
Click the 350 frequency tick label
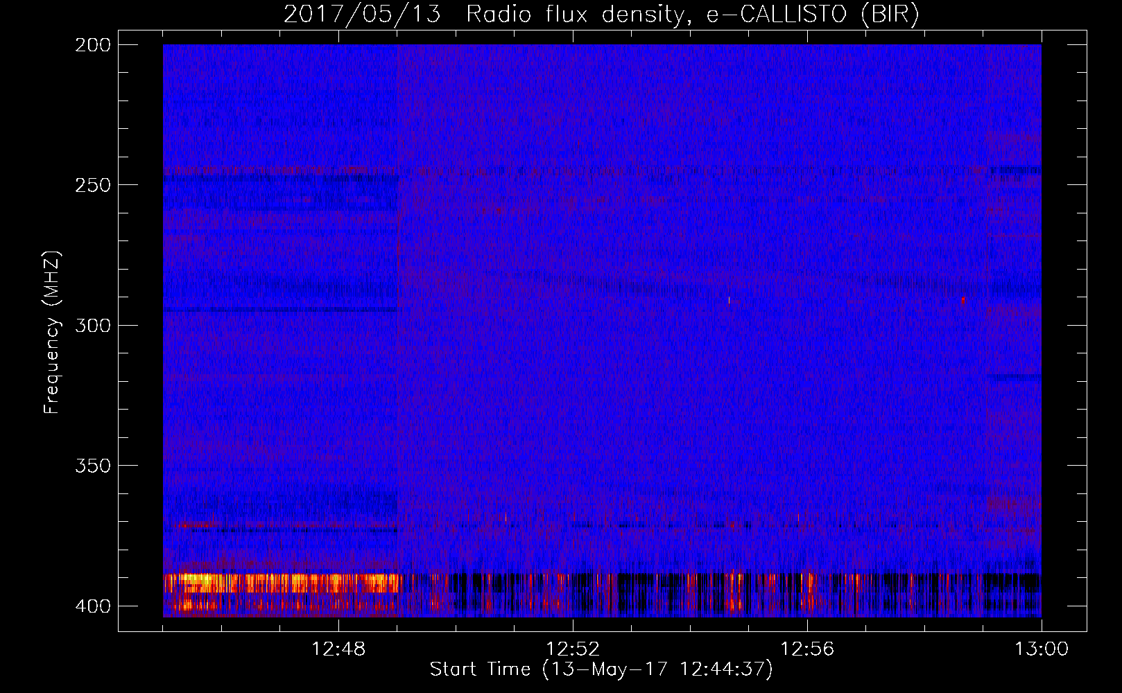pos(93,466)
